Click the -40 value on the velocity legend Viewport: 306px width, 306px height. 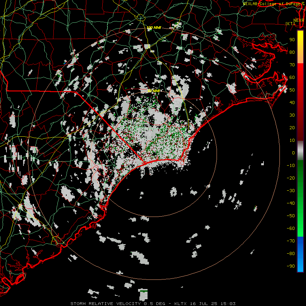tap(291, 203)
